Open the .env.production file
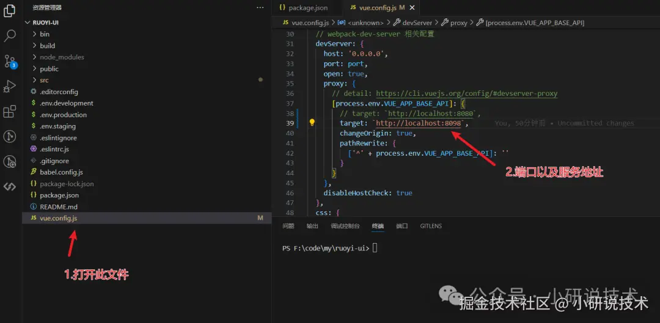 tap(63, 115)
